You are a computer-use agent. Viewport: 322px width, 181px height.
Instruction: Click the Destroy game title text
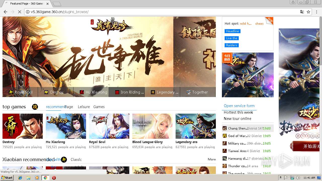coord(9,142)
